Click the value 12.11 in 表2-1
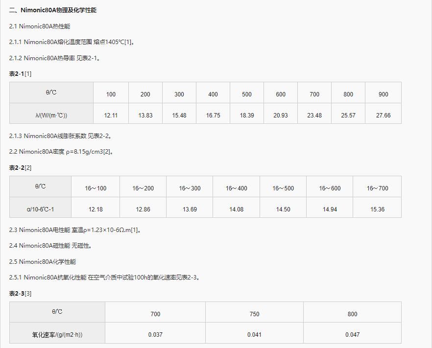The width and height of the screenshot is (432, 348). tap(111, 115)
